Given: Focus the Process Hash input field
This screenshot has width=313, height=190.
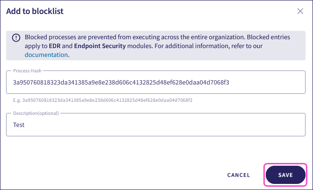Looking at the screenshot, I should coord(154,83).
